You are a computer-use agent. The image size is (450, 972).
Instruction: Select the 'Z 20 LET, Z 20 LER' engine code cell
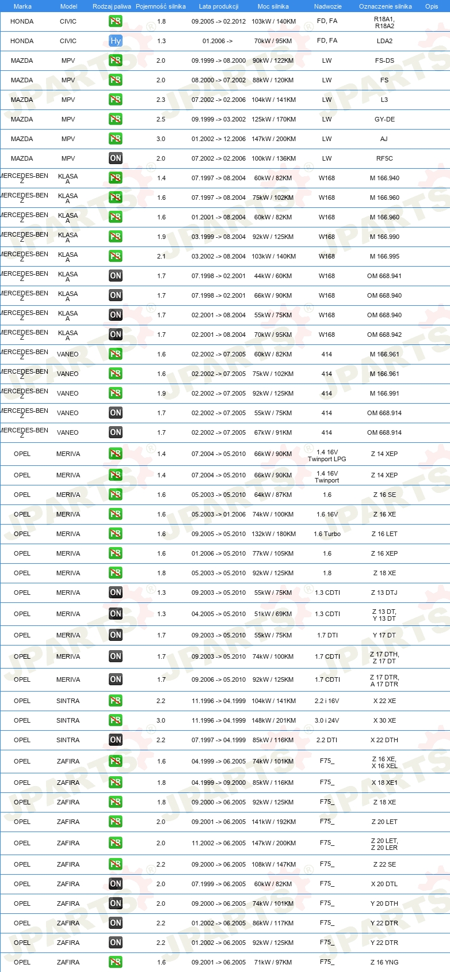coord(384,844)
